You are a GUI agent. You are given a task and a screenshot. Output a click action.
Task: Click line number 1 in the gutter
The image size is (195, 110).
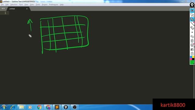[5, 13]
